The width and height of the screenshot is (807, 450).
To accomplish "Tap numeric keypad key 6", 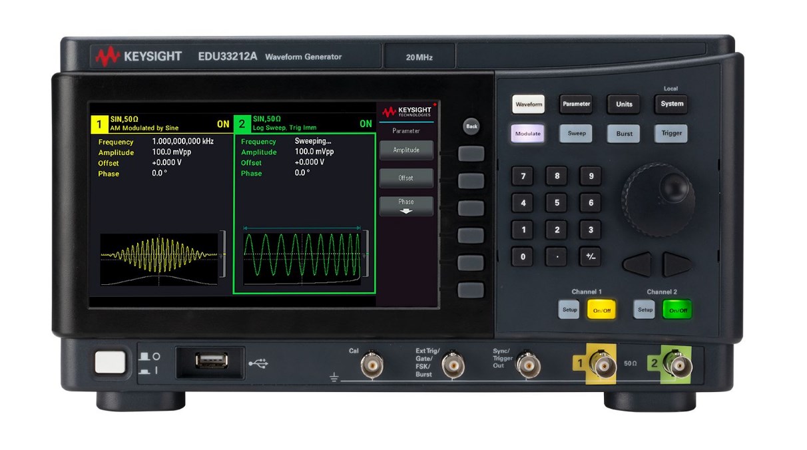I will pyautogui.click(x=590, y=203).
